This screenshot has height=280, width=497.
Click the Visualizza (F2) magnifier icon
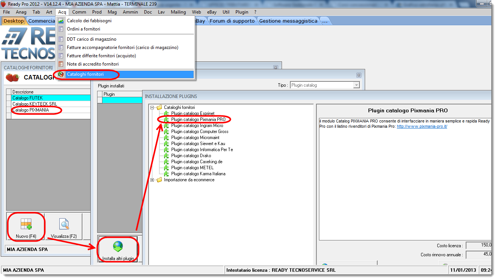(x=64, y=225)
